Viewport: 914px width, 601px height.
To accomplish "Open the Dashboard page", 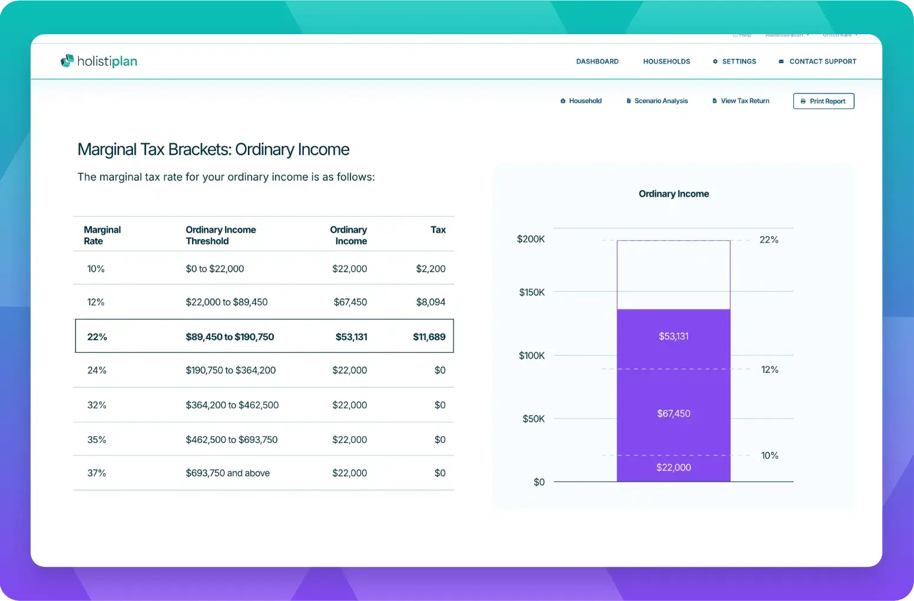I will [x=597, y=61].
